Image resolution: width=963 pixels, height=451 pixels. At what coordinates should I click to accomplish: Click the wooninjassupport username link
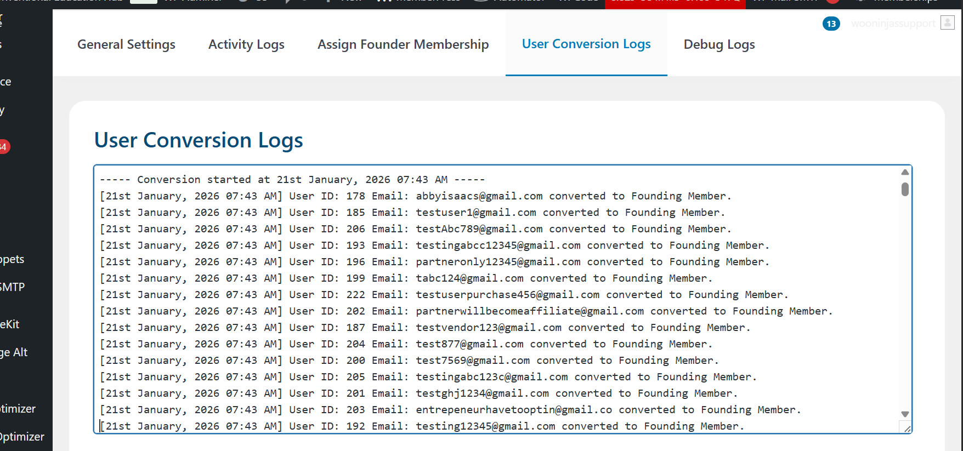(x=893, y=24)
